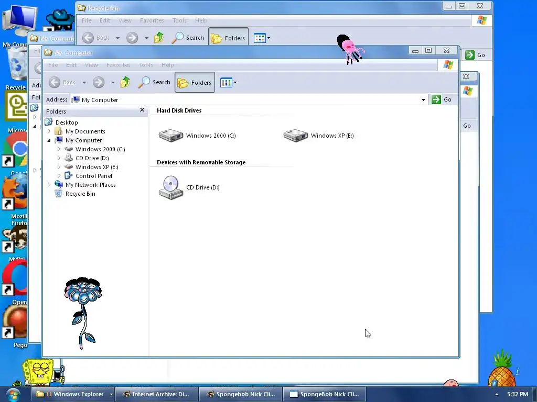Select Windows XP (E:) in folder tree
The width and height of the screenshot is (537, 402).
pyautogui.click(x=97, y=167)
